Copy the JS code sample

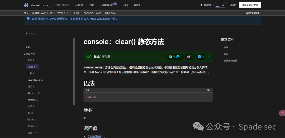(208, 90)
